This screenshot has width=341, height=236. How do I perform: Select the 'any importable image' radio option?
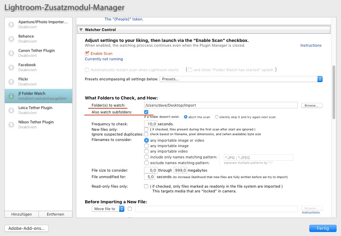coord(146,146)
